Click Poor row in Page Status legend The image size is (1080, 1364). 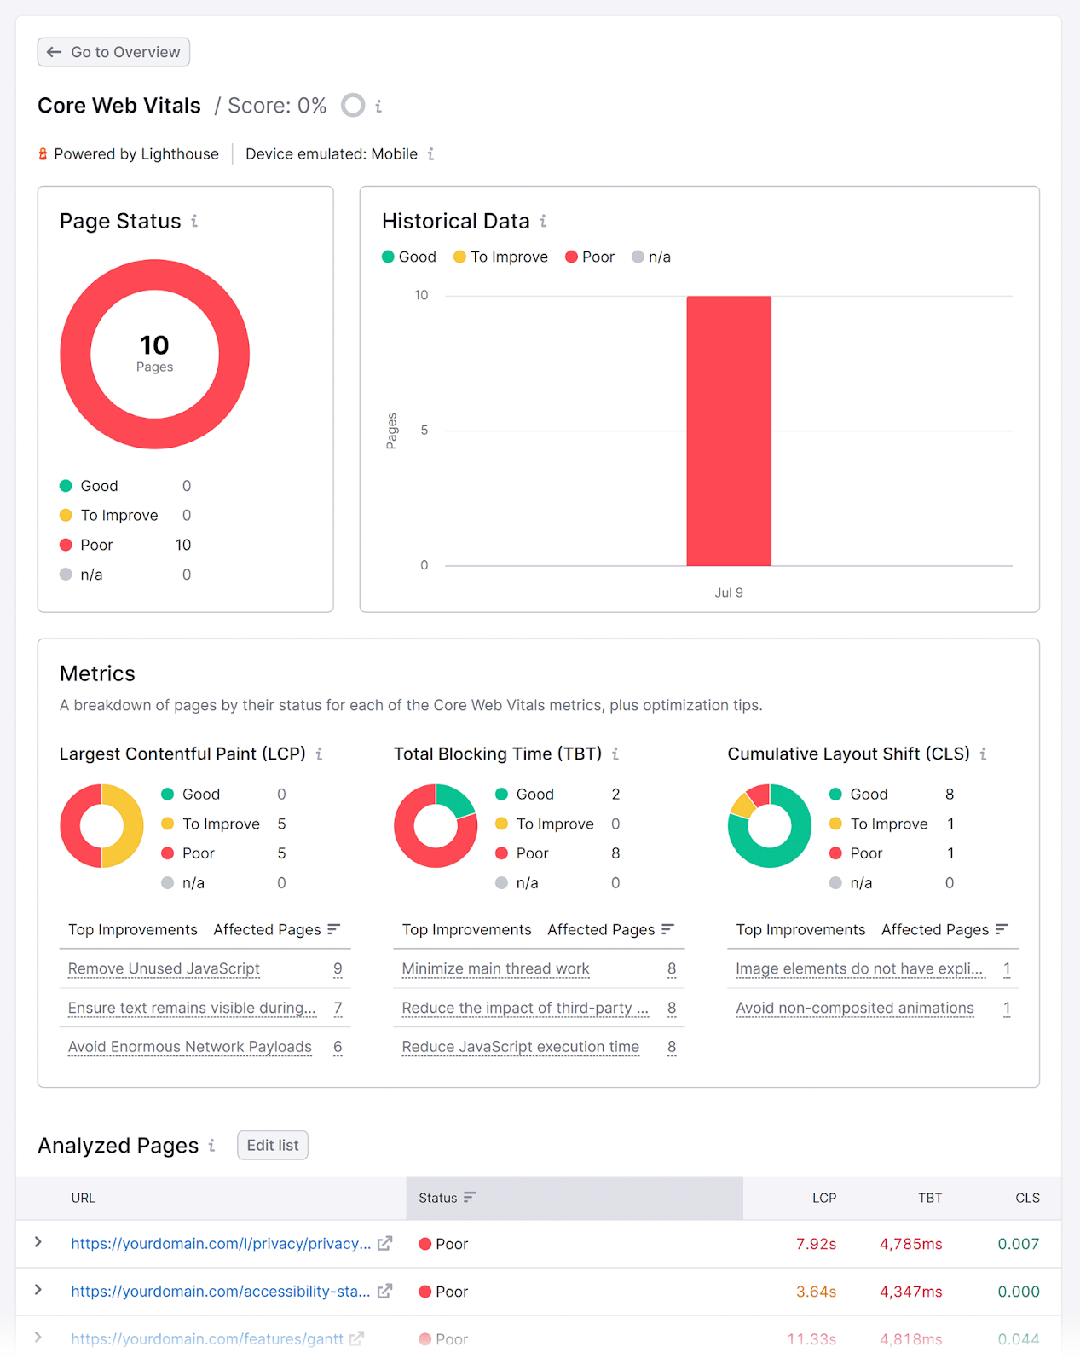pos(125,545)
